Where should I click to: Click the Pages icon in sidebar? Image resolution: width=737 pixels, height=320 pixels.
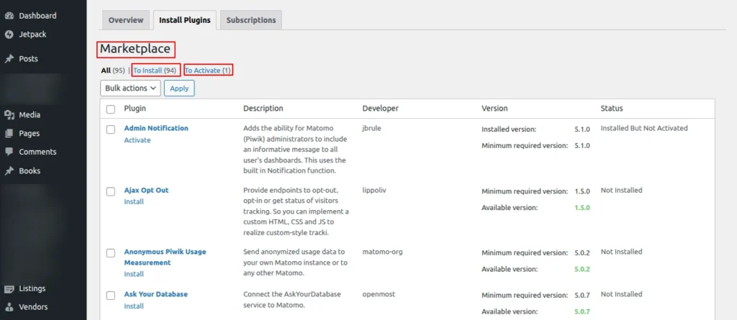point(9,134)
